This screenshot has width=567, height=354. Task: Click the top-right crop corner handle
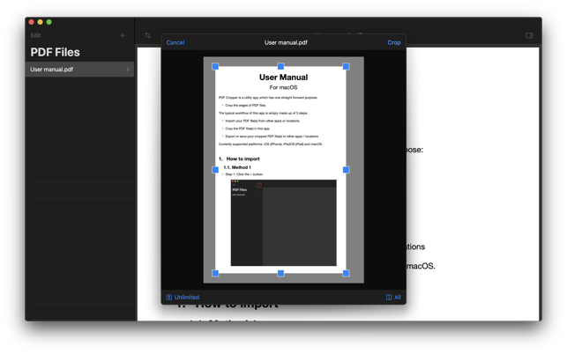click(x=346, y=66)
